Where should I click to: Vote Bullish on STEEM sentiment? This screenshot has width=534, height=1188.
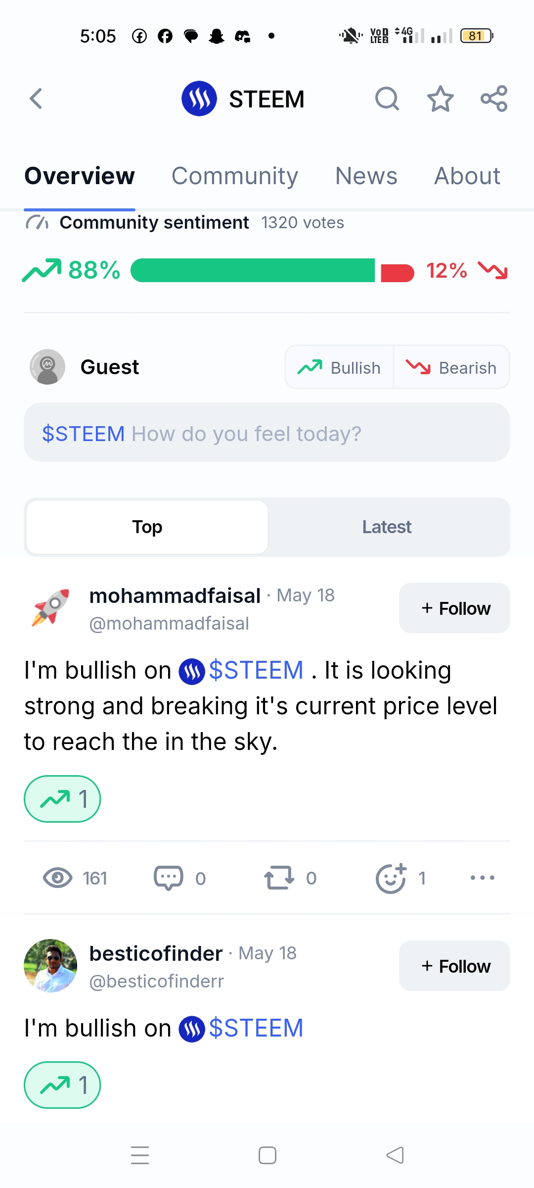click(339, 367)
